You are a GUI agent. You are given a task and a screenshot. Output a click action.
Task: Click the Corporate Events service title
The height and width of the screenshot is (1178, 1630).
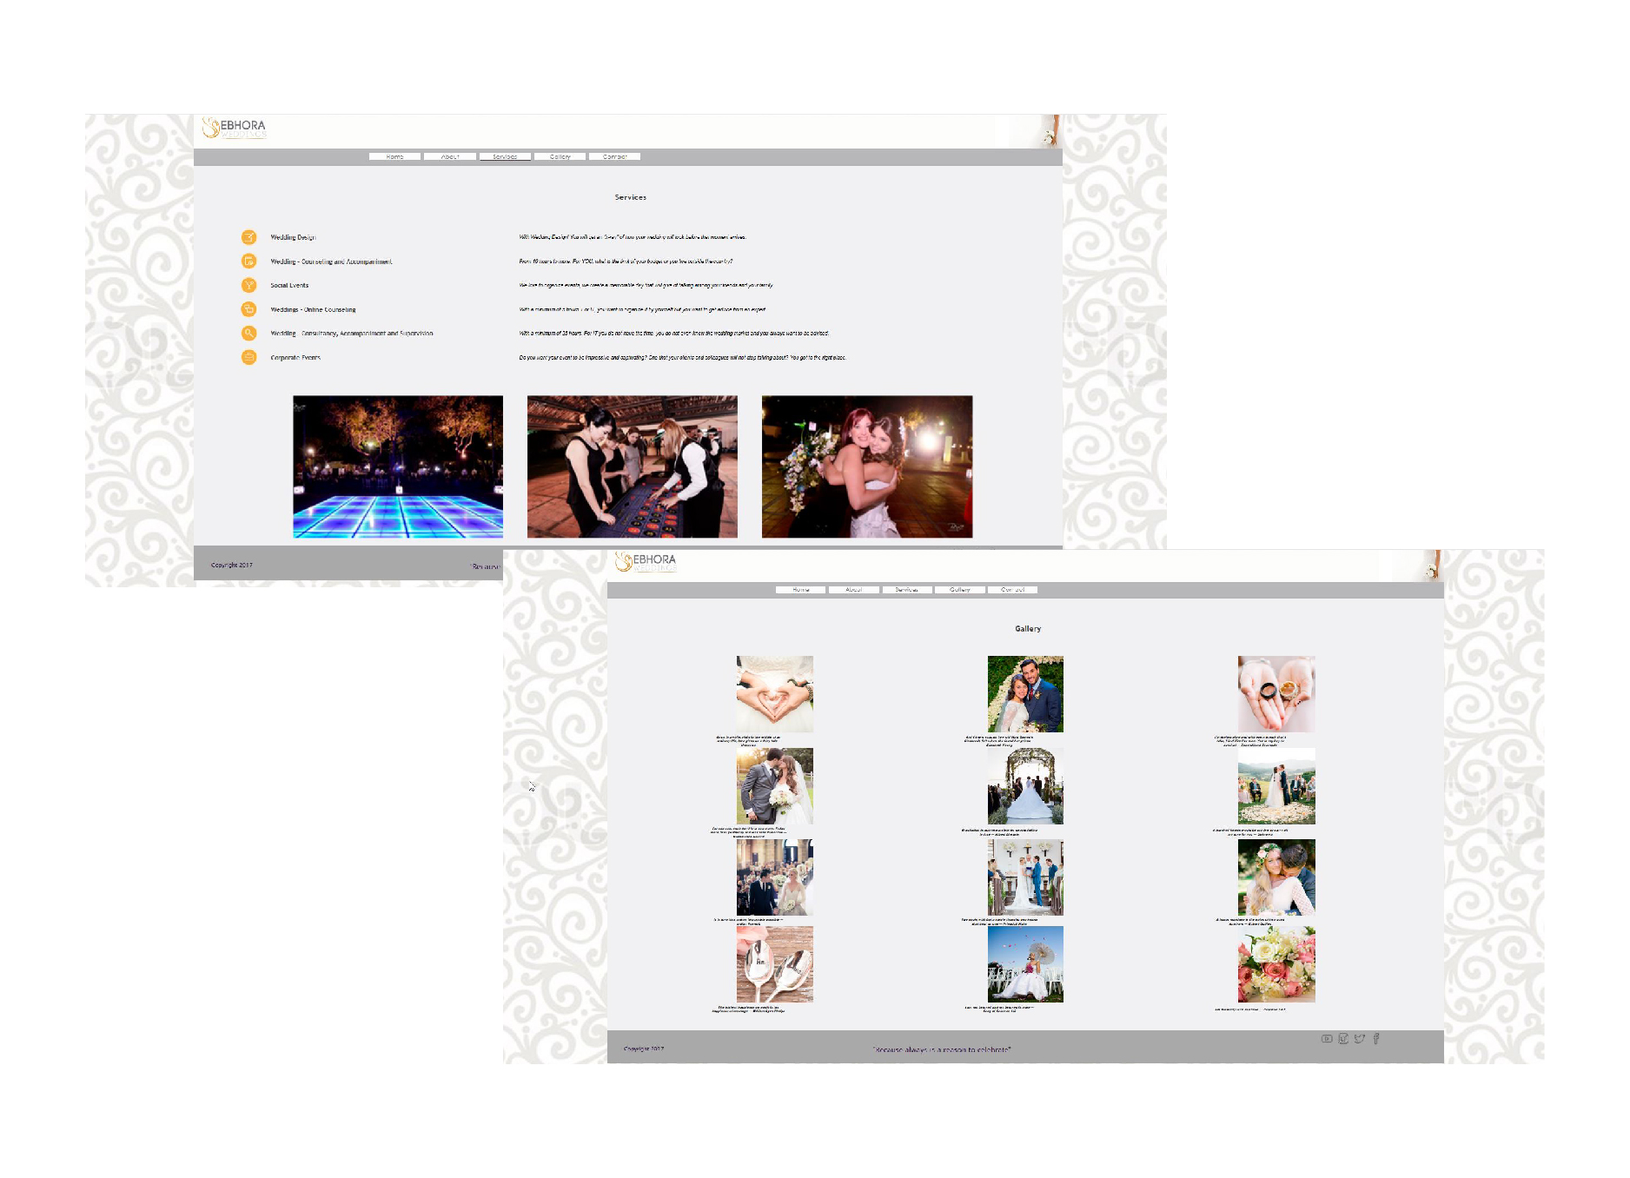coord(295,358)
